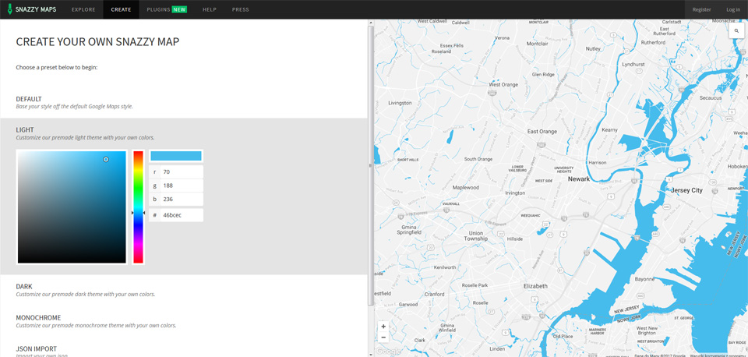Viewport: 748px width, 357px height.
Task: Zoom out on the map
Action: [383, 338]
